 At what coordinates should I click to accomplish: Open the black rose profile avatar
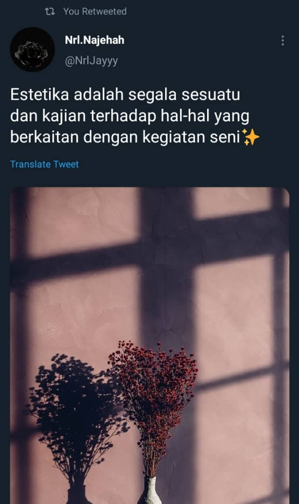33,49
